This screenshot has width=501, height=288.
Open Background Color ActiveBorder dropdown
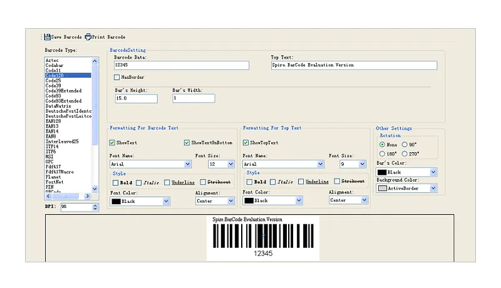[433, 188]
